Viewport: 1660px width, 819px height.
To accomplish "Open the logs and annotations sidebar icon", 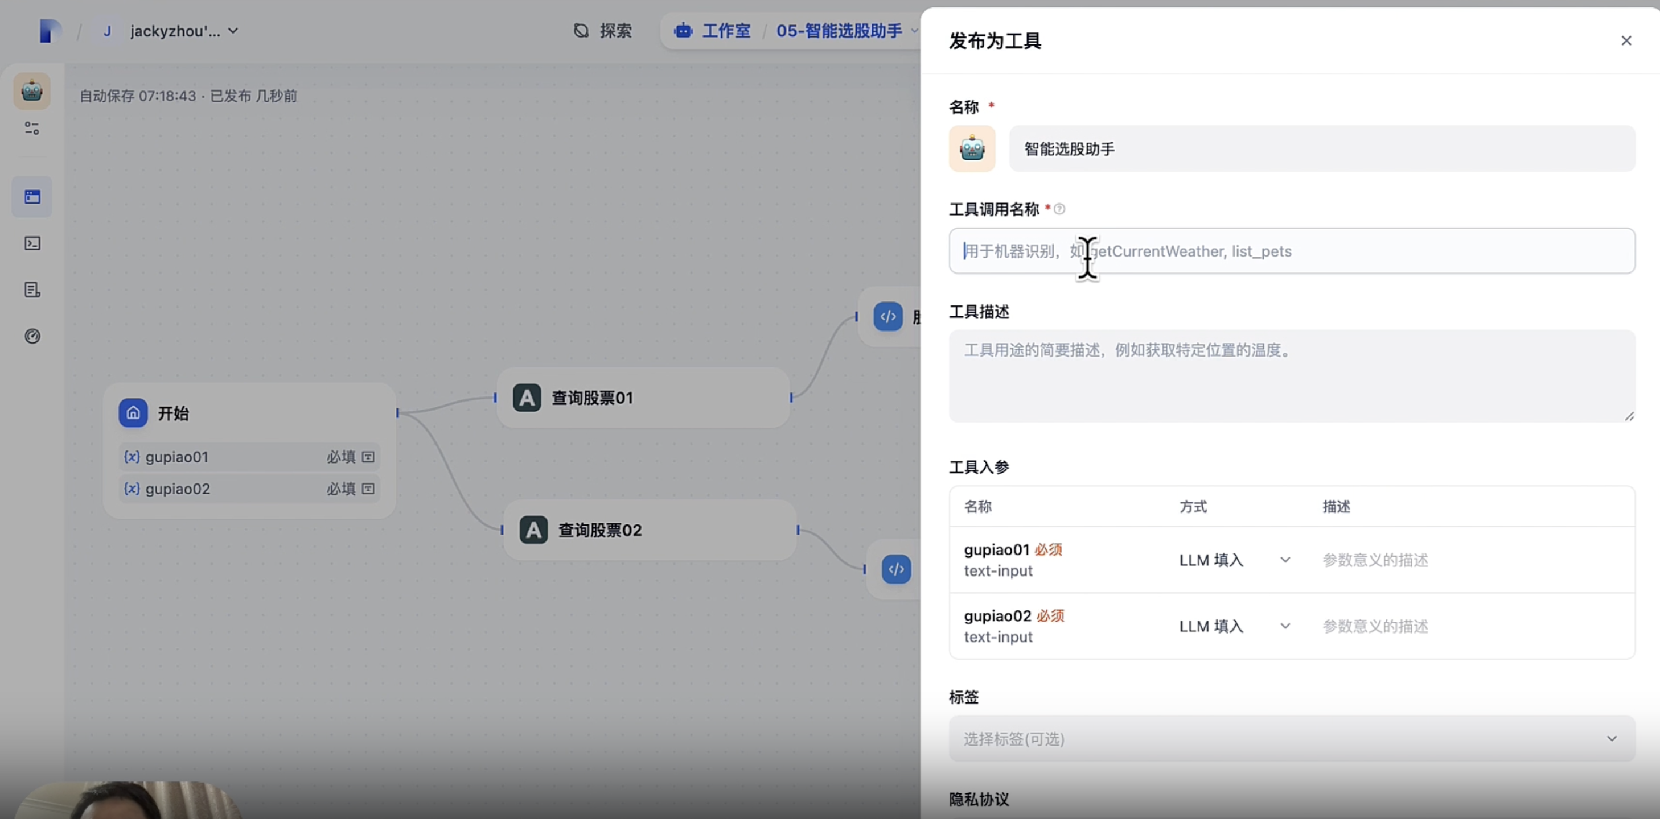I will (x=31, y=289).
